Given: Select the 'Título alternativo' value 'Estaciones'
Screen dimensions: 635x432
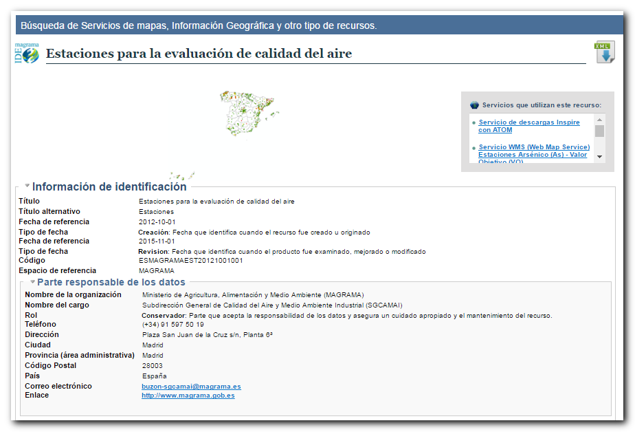Looking at the screenshot, I should 156,212.
